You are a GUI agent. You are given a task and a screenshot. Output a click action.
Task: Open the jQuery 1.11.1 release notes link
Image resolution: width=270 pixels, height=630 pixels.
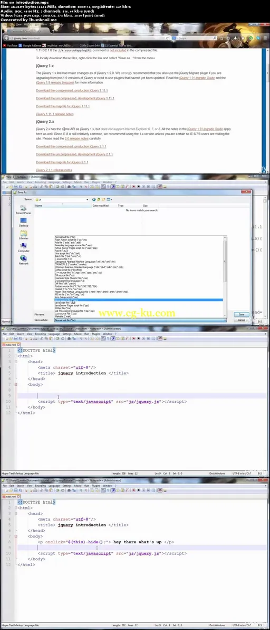click(54, 114)
